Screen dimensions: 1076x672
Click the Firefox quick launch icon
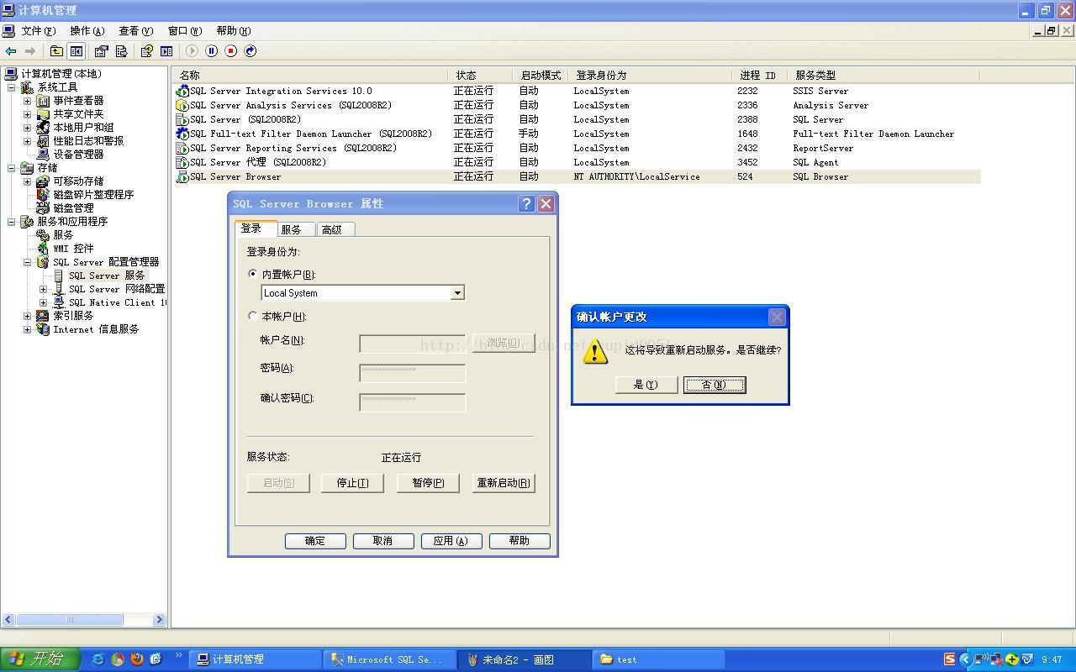point(136,659)
